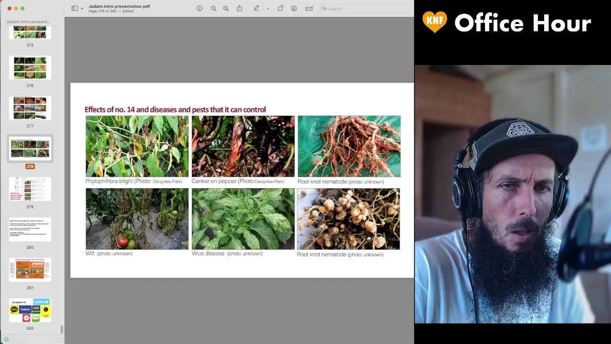Open the search options magnifier dropdown
This screenshot has width=611, height=344.
(324, 9)
